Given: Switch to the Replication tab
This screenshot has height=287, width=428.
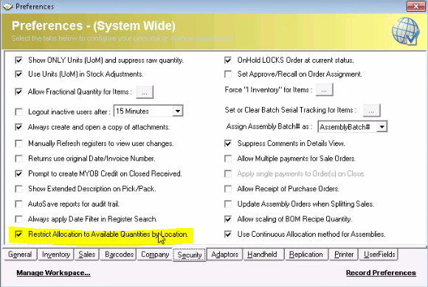Looking at the screenshot, I should click(306, 255).
